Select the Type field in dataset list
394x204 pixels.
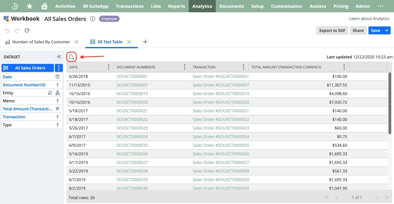tap(32, 125)
